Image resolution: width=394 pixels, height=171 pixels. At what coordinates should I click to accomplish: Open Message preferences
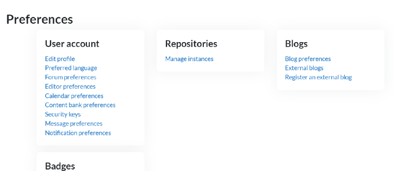(x=73, y=124)
